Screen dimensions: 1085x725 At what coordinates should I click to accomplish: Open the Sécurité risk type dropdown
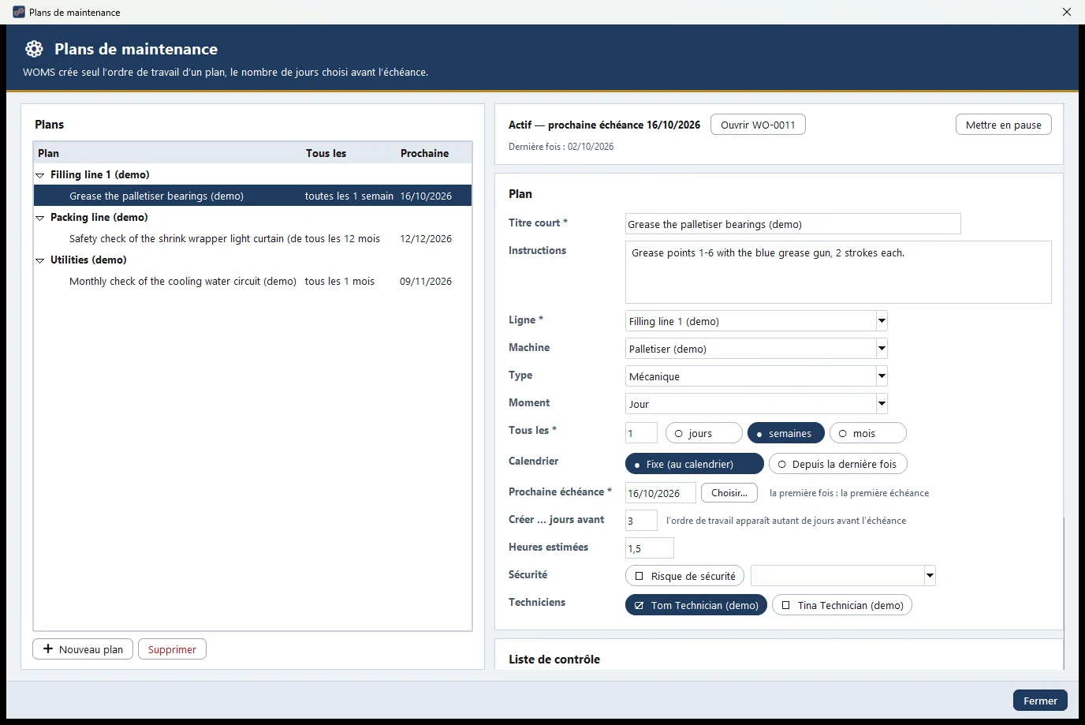930,576
